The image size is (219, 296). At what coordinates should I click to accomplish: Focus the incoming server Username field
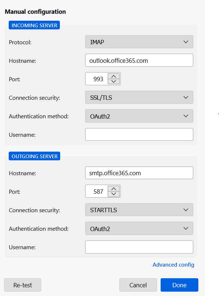click(x=139, y=135)
